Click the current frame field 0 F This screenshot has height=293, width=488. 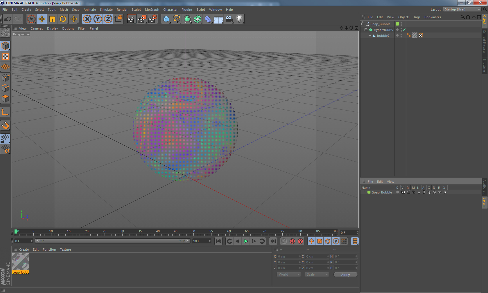click(24, 241)
